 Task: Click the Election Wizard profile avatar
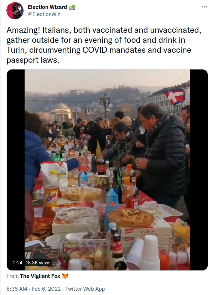(15, 11)
